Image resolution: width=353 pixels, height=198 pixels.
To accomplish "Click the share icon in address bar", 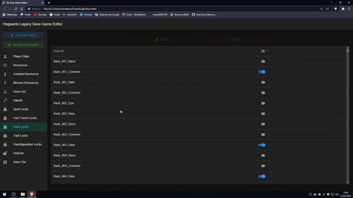I will (327, 9).
